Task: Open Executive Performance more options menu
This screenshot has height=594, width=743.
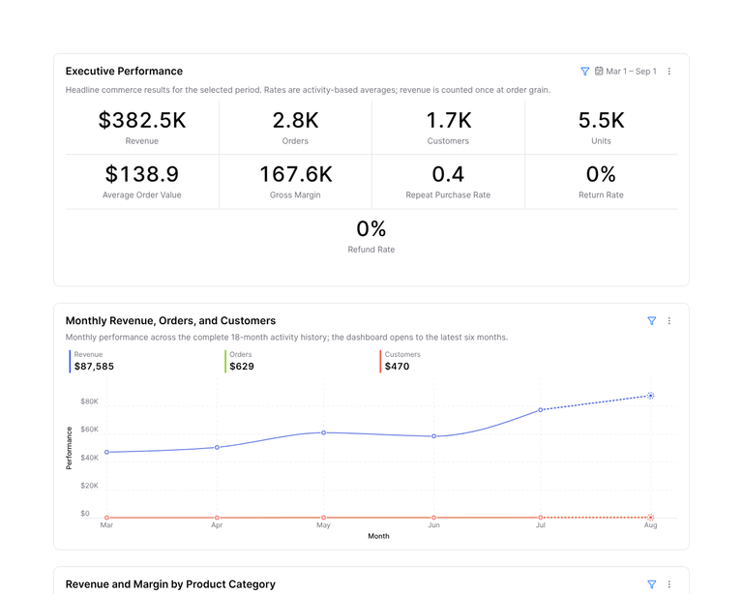Action: 669,71
